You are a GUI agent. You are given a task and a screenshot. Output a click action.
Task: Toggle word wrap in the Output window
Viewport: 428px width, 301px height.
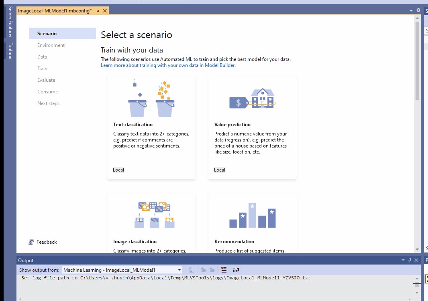point(236,270)
